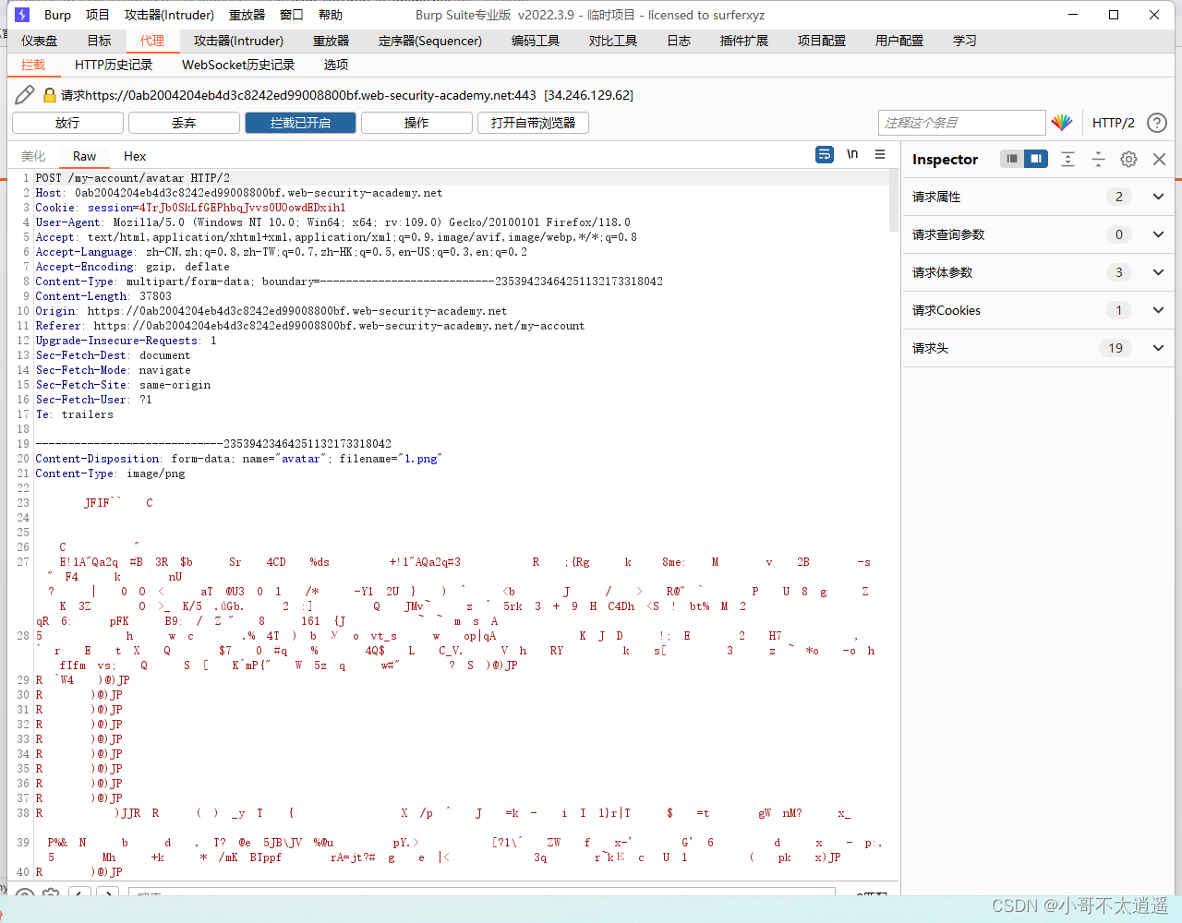Focus the 注释这个条目 comment field
The image size is (1182, 923).
(x=961, y=123)
